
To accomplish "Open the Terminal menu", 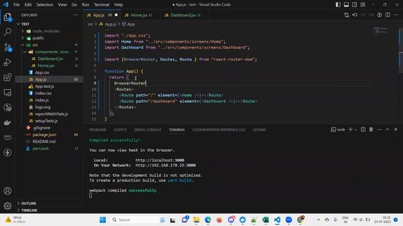I will click(x=101, y=4).
